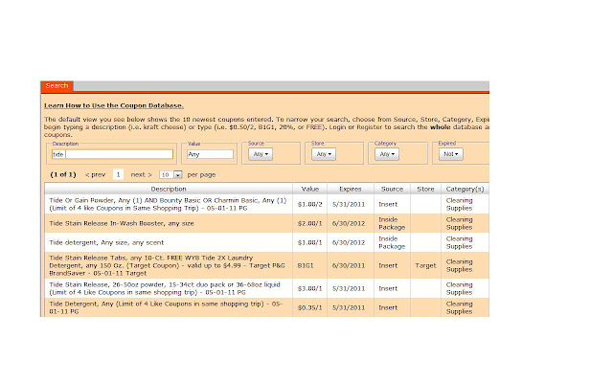Viewport: 613px width, 383px height.
Task: Sort by the Value column header
Action: pyautogui.click(x=310, y=189)
